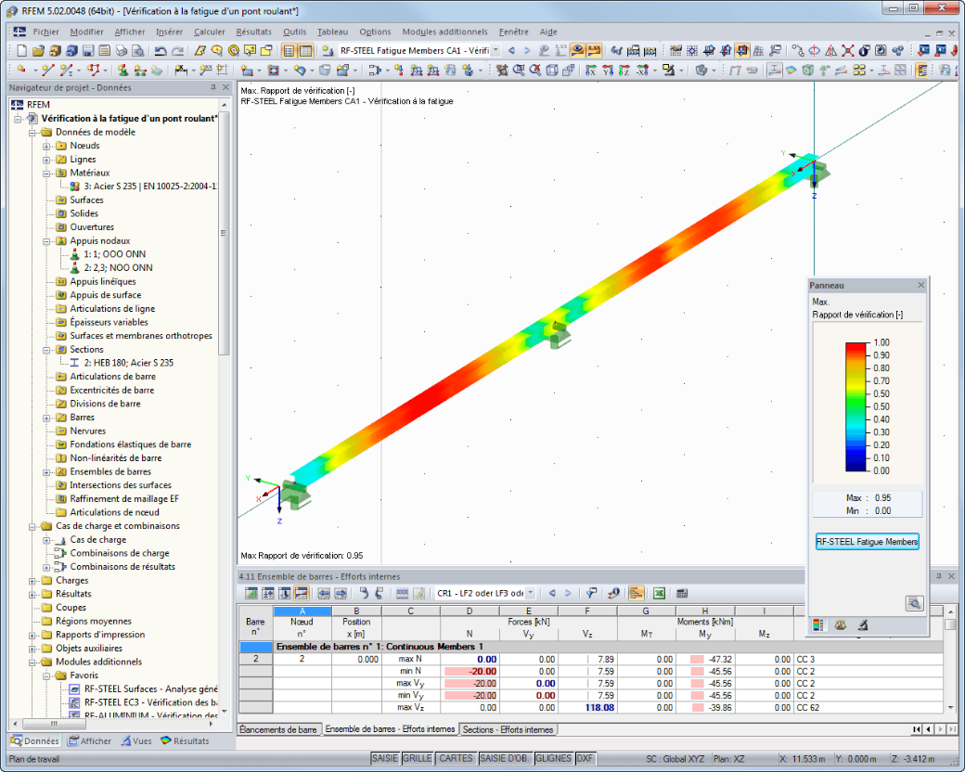Screen dimensions: 965x772
Task: Click the RF-STEEL Fatigue Members button
Action: pyautogui.click(x=868, y=542)
